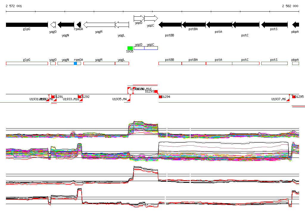Click the white yqgL gene arrow

(x=122, y=25)
